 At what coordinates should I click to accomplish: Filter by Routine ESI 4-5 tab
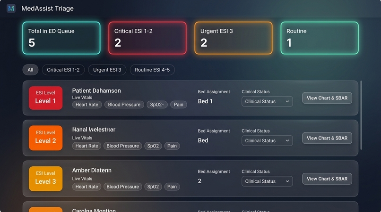152,70
